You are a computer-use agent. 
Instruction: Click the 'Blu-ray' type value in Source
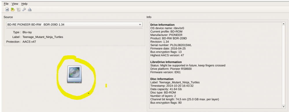[x=27, y=32]
